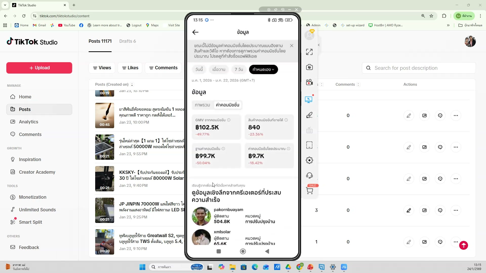Open the Posts (Created on) sort dropdown

point(132,84)
